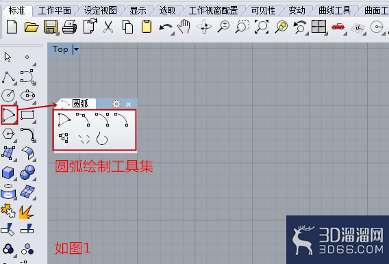Select the Ellipse tool
Viewport: 389px width, 264px height.
point(27,95)
